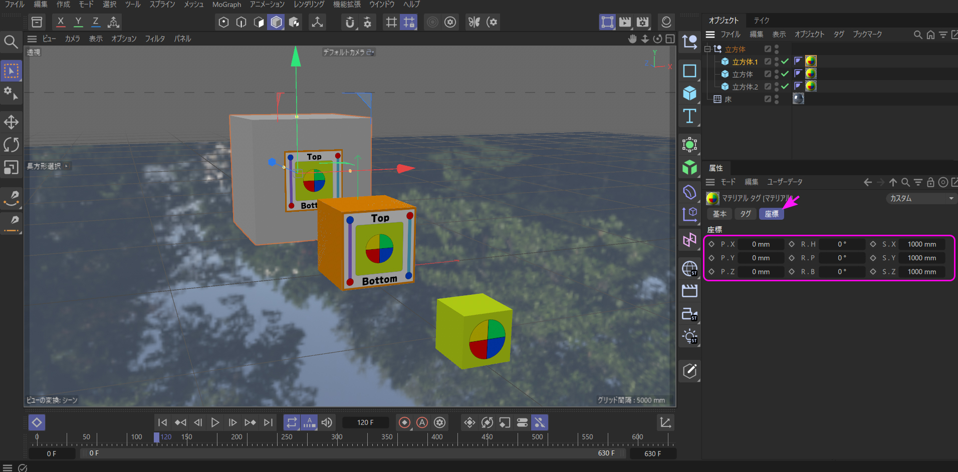Click the P.X coordinate input field
This screenshot has width=958, height=472.
coord(760,244)
